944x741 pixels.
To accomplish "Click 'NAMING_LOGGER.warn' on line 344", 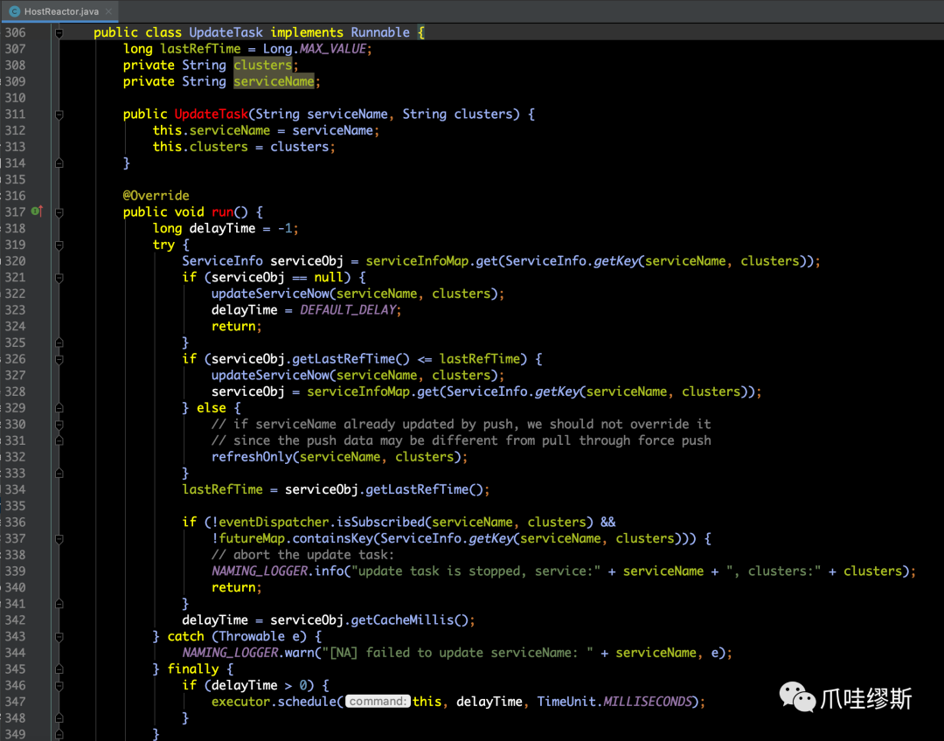I will [x=248, y=653].
